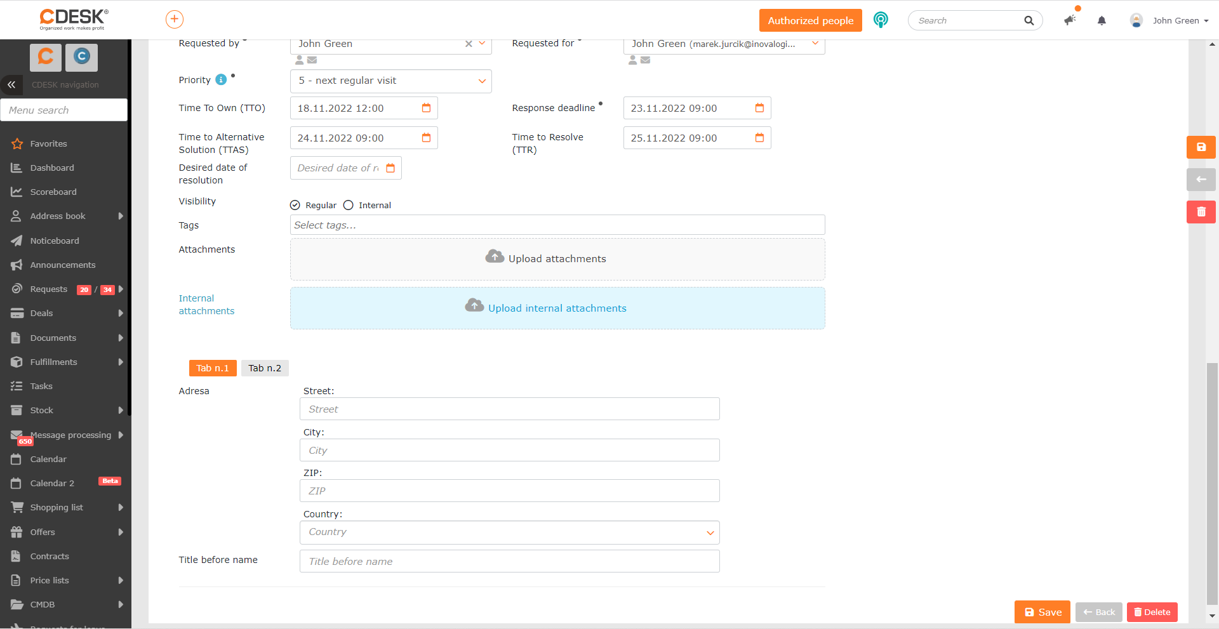Click the Menu search field
The width and height of the screenshot is (1219, 629).
(63, 110)
